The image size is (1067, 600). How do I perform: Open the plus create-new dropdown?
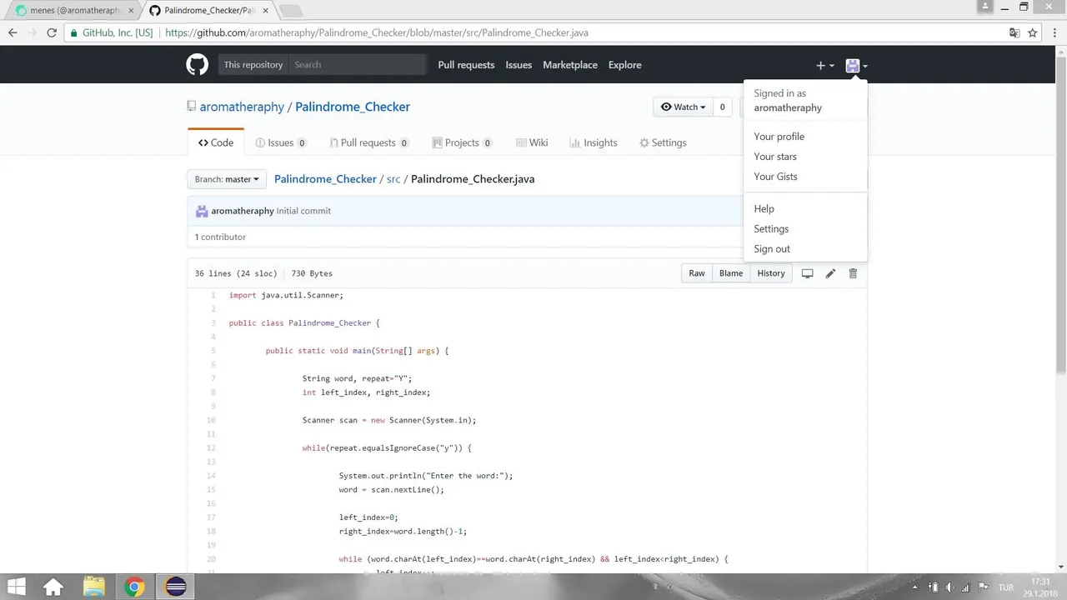coord(824,65)
